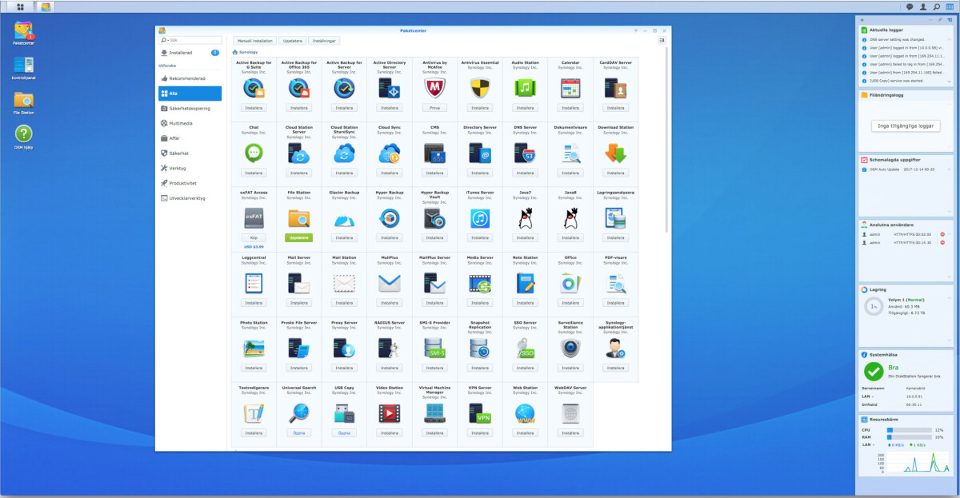Toggle the DSM Auto Update task checkbox
Screen dimensions: 960x498
(x=864, y=169)
